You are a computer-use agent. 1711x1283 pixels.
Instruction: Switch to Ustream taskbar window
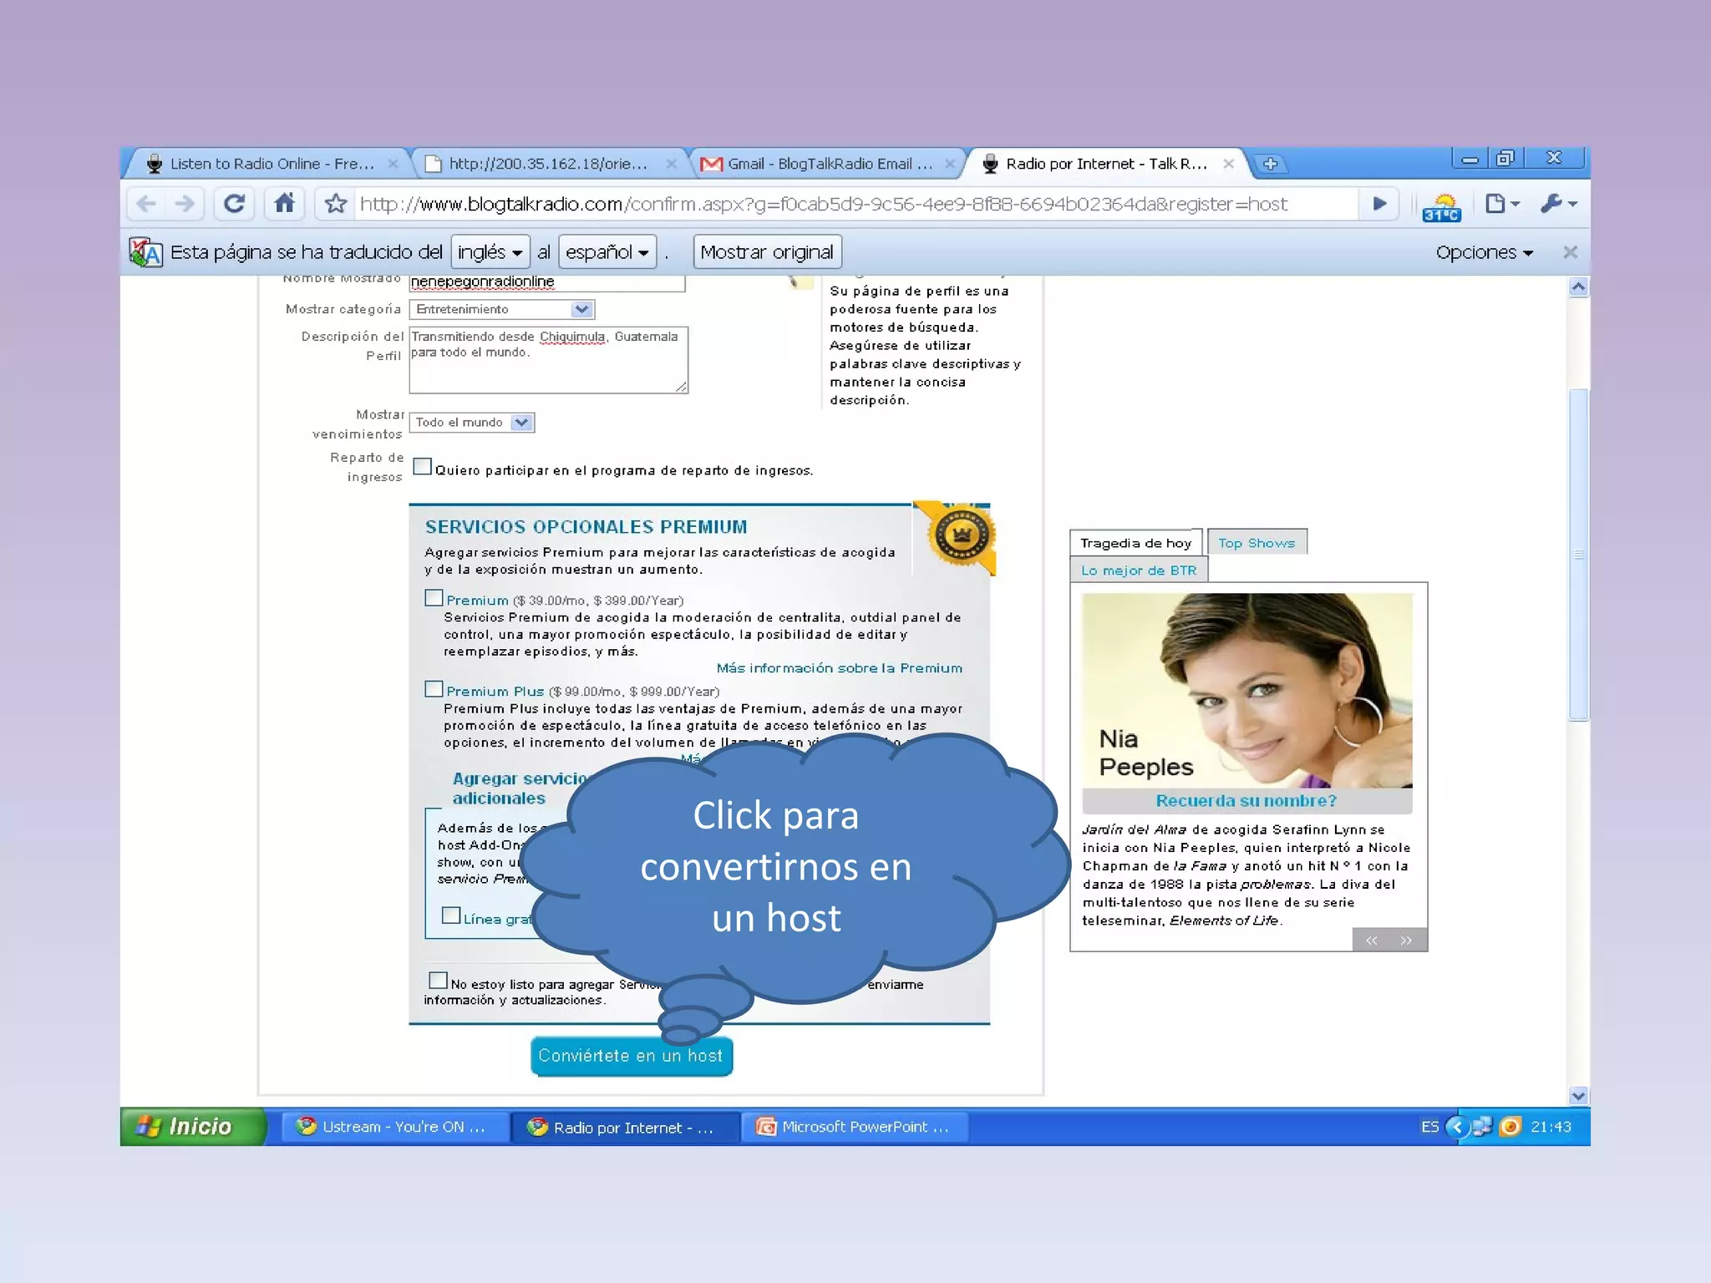click(x=393, y=1127)
